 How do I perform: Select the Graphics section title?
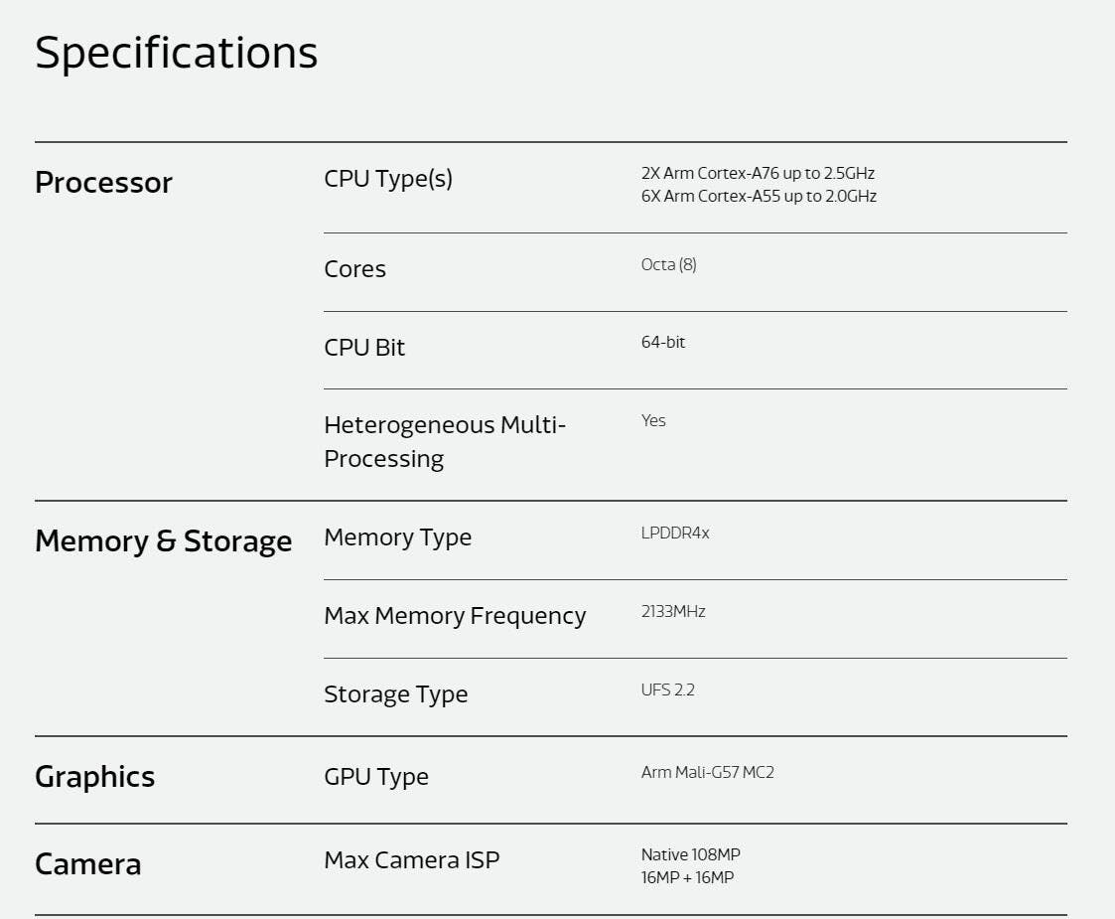(94, 777)
